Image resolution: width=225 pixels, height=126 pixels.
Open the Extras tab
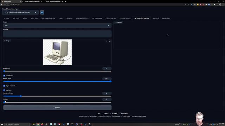[25, 18]
